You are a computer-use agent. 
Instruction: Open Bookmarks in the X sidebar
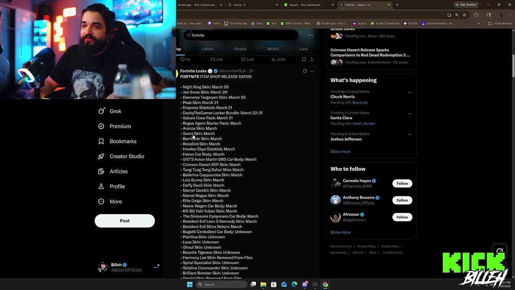point(117,141)
